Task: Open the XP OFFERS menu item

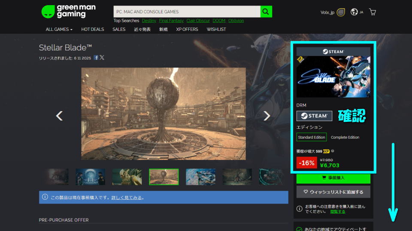Action: [x=187, y=30]
